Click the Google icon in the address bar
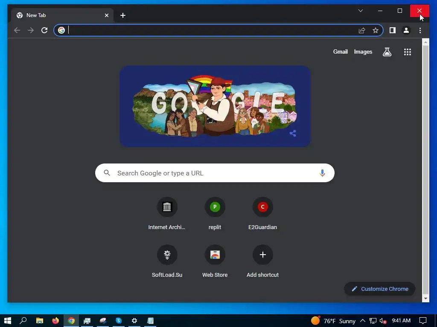 [61, 30]
